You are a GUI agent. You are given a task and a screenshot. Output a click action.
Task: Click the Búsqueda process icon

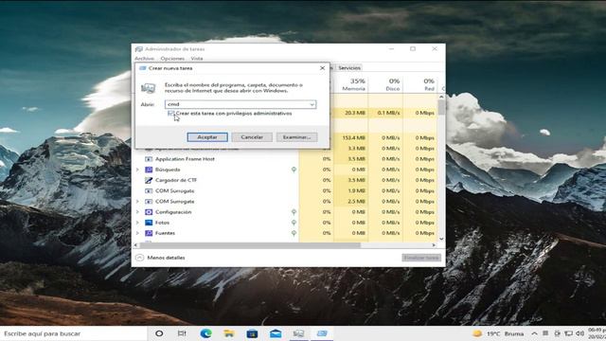coord(149,170)
